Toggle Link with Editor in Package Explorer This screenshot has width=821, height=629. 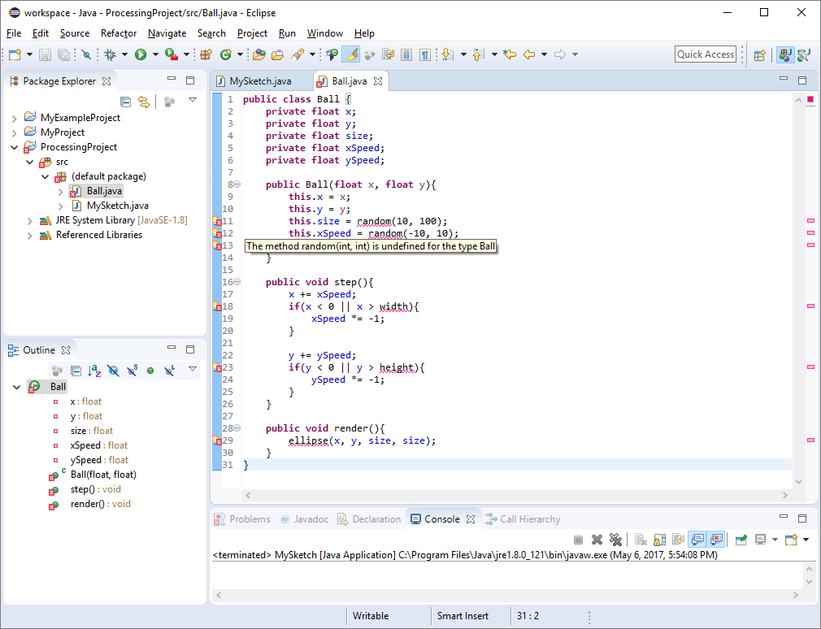[145, 102]
